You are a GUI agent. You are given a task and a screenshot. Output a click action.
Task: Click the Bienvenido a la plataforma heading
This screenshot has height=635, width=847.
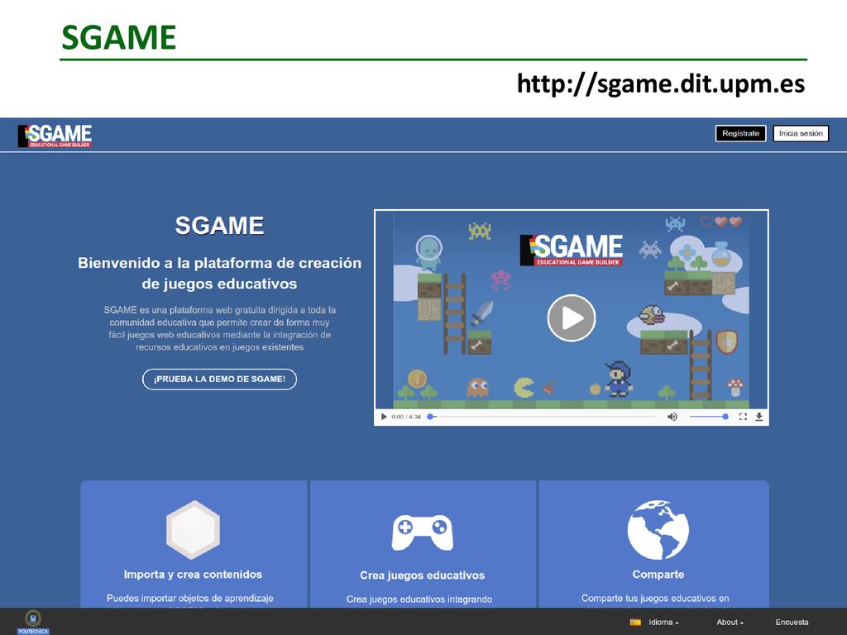coord(219,273)
